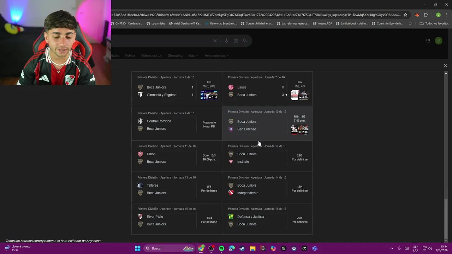Switch to the Shopping search tab
The width and height of the screenshot is (452, 254).
[x=175, y=55]
